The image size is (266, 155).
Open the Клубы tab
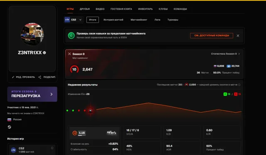163,9
